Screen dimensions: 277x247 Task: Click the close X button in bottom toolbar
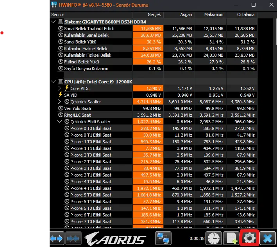point(268,238)
